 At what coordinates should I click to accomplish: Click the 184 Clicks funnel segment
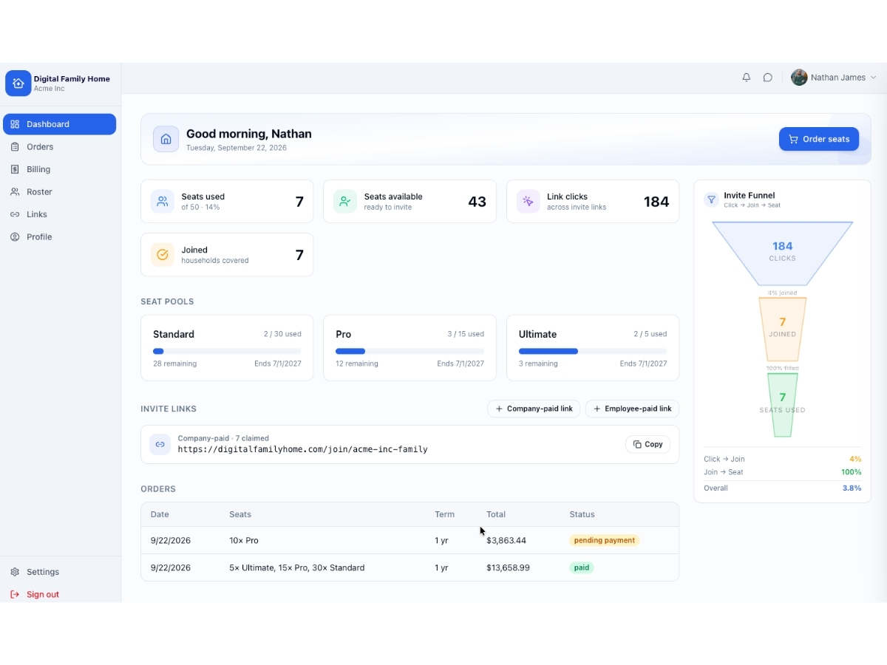(782, 253)
